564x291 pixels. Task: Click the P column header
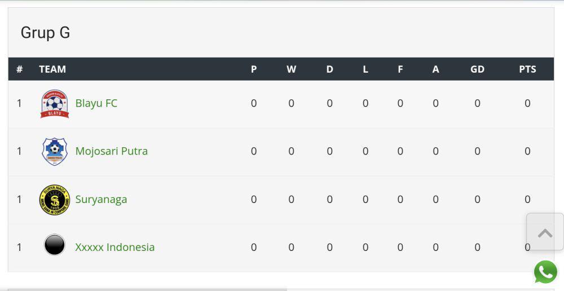coord(254,69)
